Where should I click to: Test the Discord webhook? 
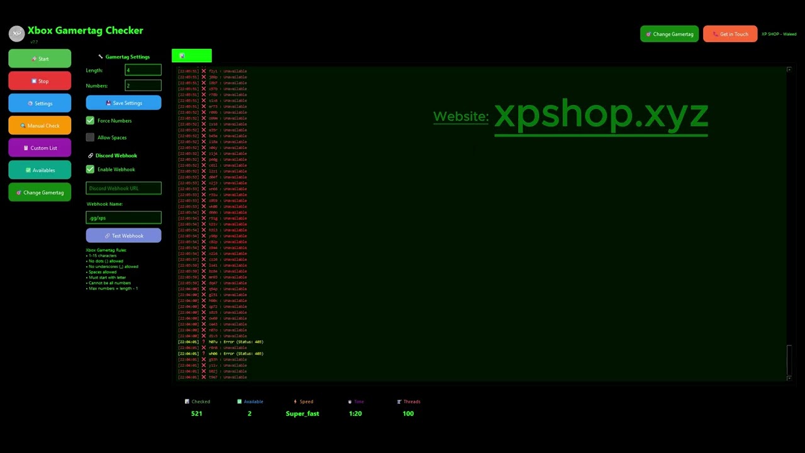123,235
